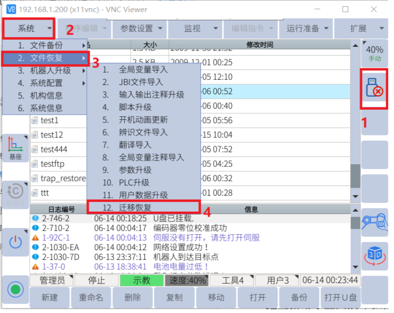
Task: Click the USB drive eject icon
Action: pyautogui.click(x=374, y=89)
